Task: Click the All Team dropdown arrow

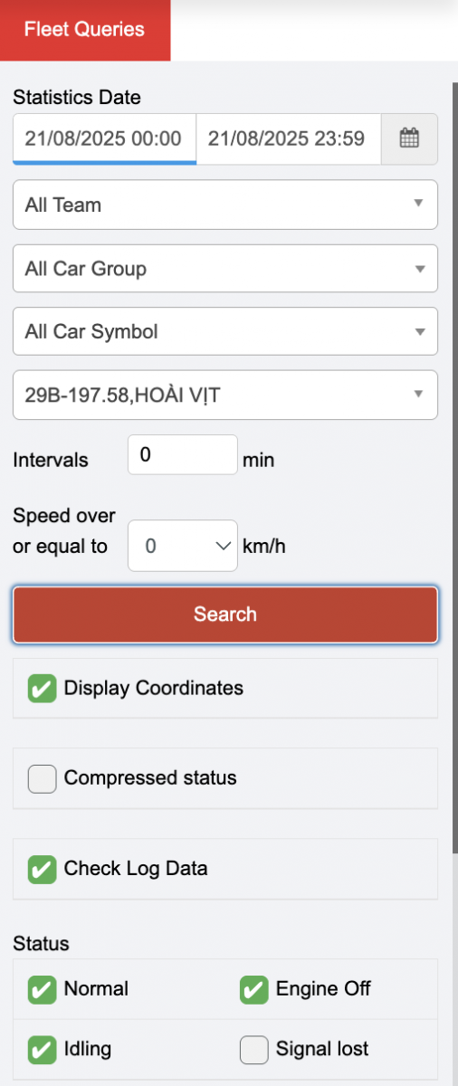Action: (418, 204)
